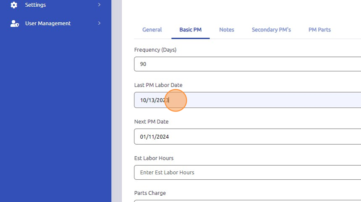Viewport: 361px width, 202px height.
Task: Select the Basic PM tab
Action: 191,30
